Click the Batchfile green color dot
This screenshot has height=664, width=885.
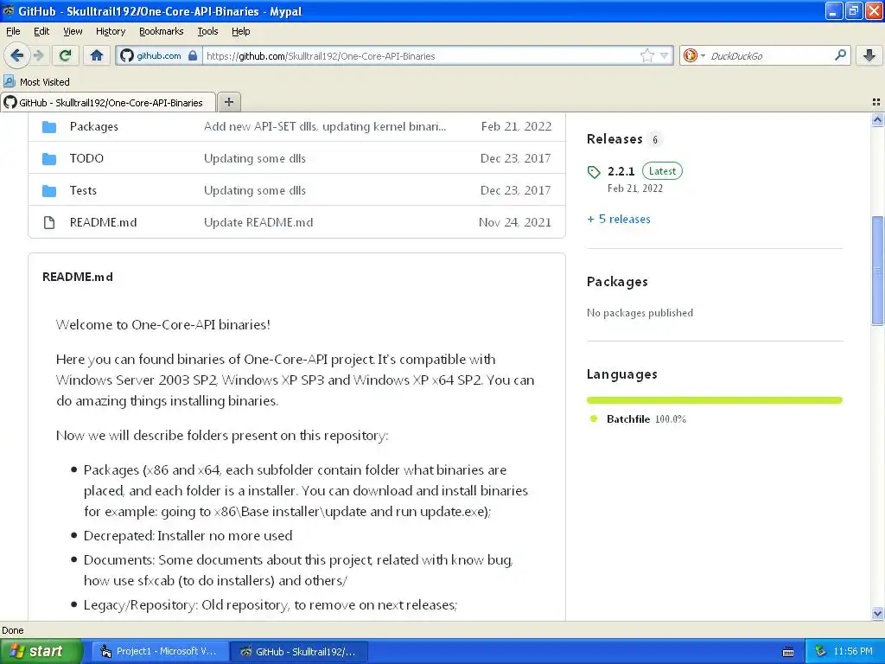tap(593, 419)
